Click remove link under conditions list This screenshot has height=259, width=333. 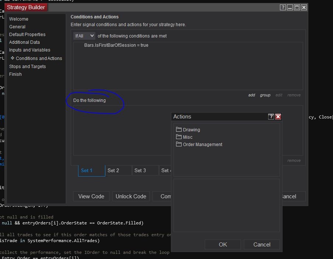(294, 95)
